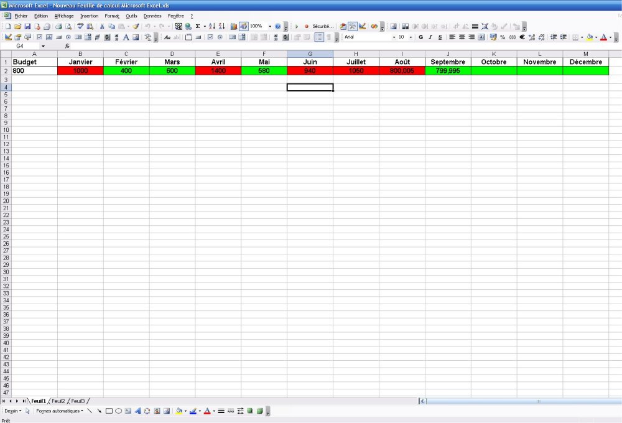Insert WordArt from the drawing toolbar
Screen dimensions: 622x423
coord(137,411)
